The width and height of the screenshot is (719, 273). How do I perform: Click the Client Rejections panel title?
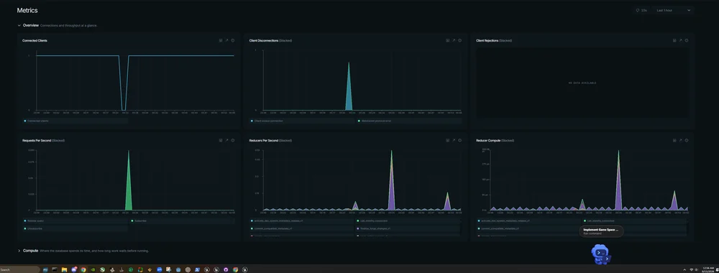(487, 40)
